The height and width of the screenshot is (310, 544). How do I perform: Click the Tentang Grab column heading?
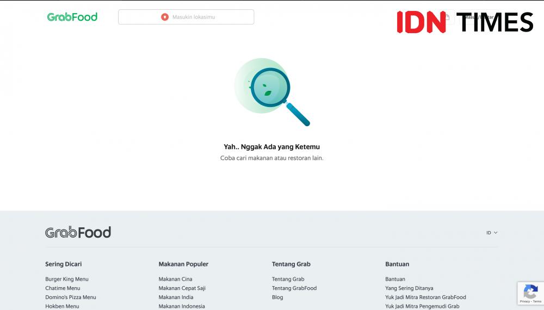pos(291,264)
